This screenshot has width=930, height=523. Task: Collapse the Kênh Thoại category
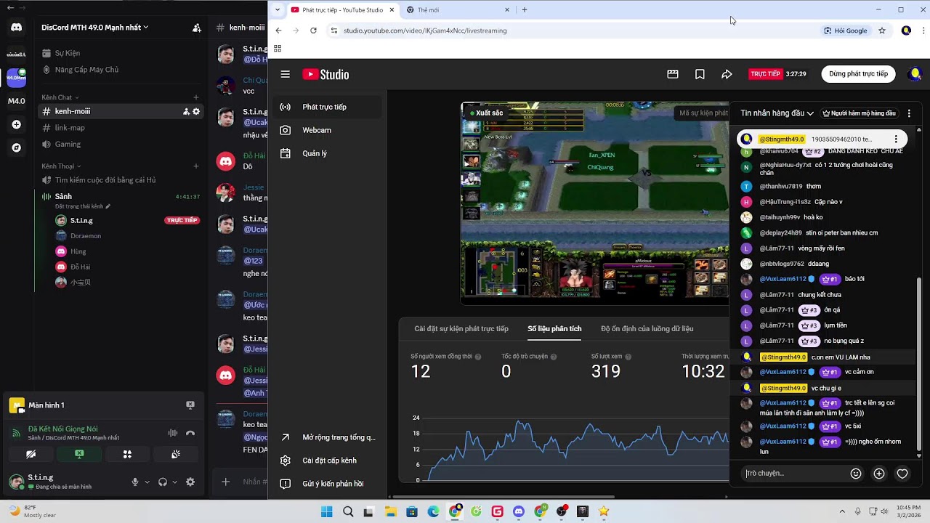pyautogui.click(x=61, y=166)
